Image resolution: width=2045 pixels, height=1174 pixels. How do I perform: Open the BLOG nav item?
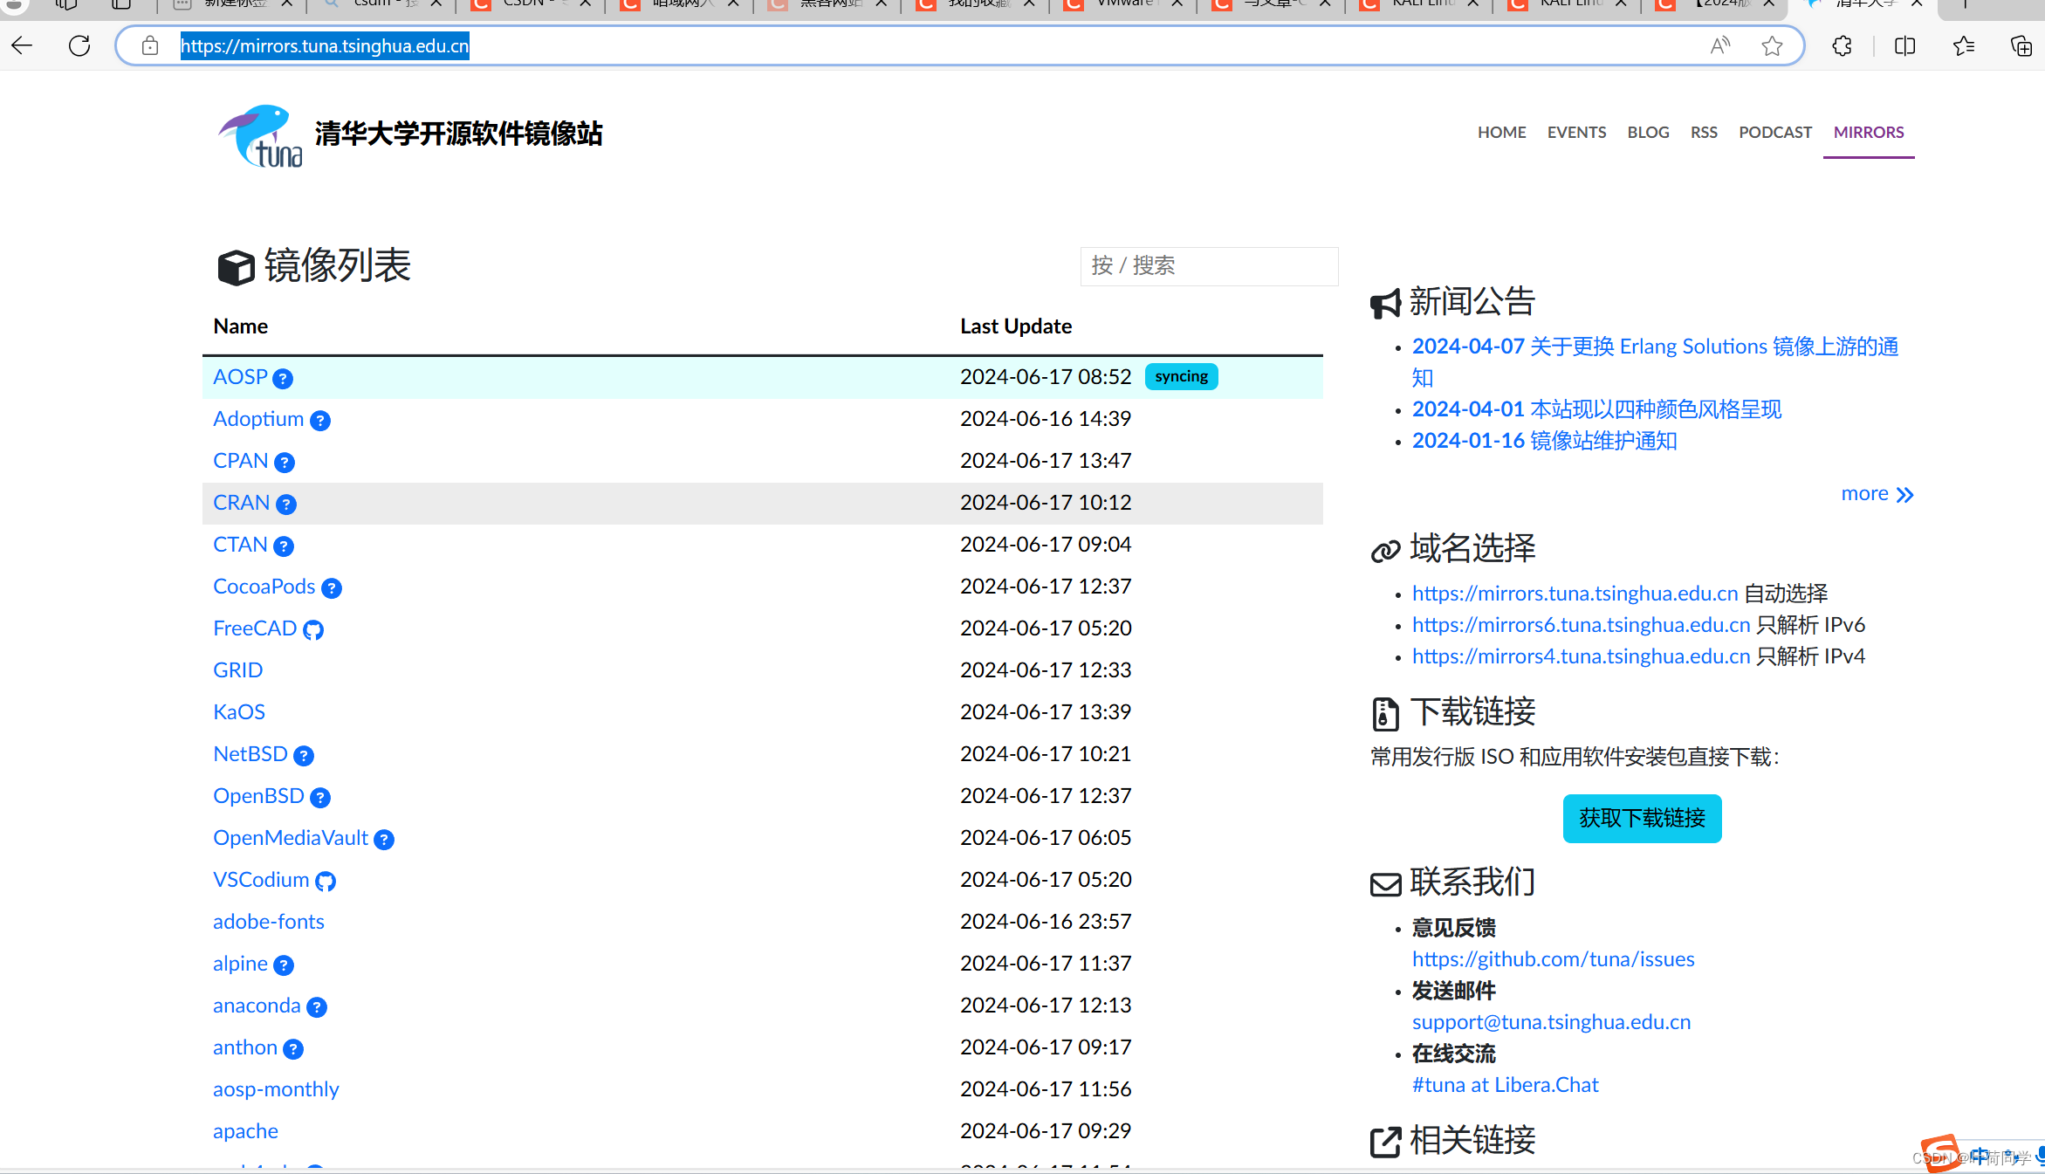(x=1648, y=133)
